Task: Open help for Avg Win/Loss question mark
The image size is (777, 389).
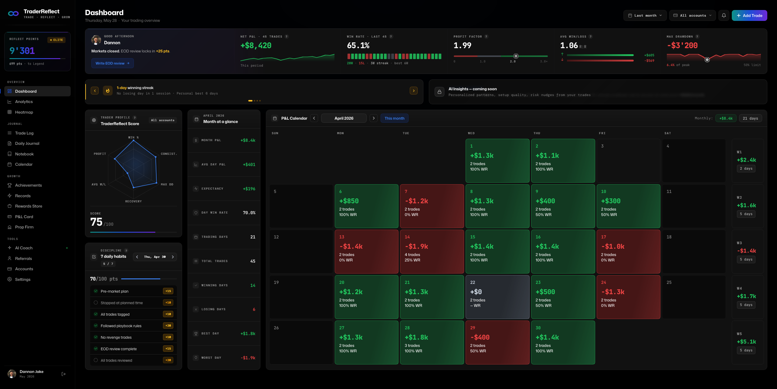Action: click(x=590, y=37)
